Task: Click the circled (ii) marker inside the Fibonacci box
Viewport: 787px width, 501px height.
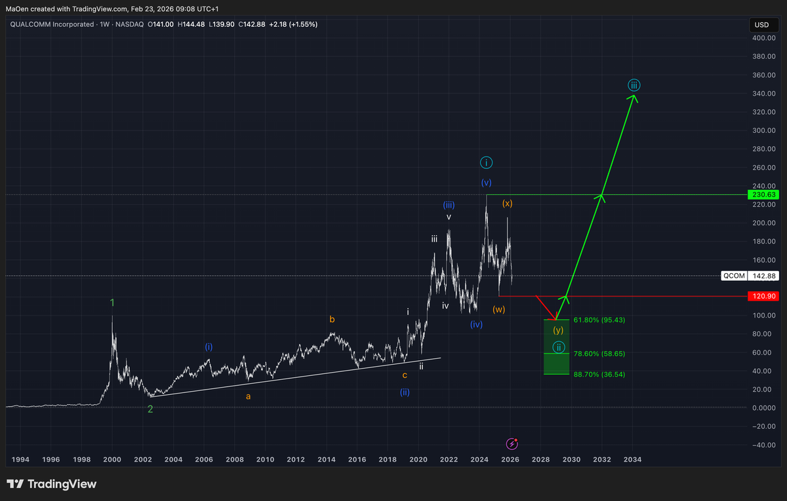Action: (x=558, y=346)
